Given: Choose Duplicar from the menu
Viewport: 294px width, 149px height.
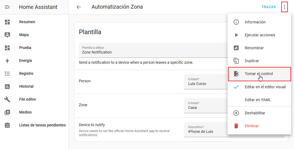Looking at the screenshot, I should [x=252, y=61].
